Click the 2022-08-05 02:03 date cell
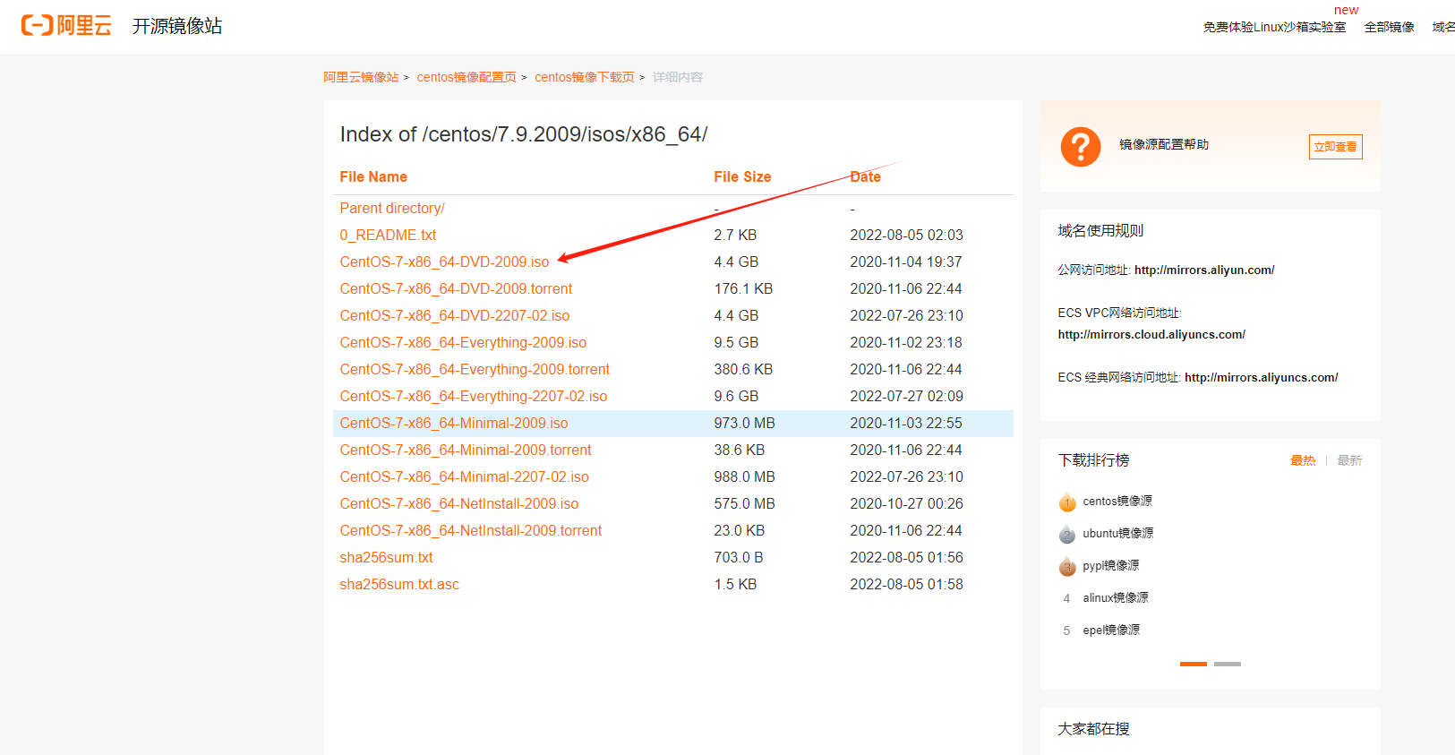The image size is (1455, 755). (906, 235)
